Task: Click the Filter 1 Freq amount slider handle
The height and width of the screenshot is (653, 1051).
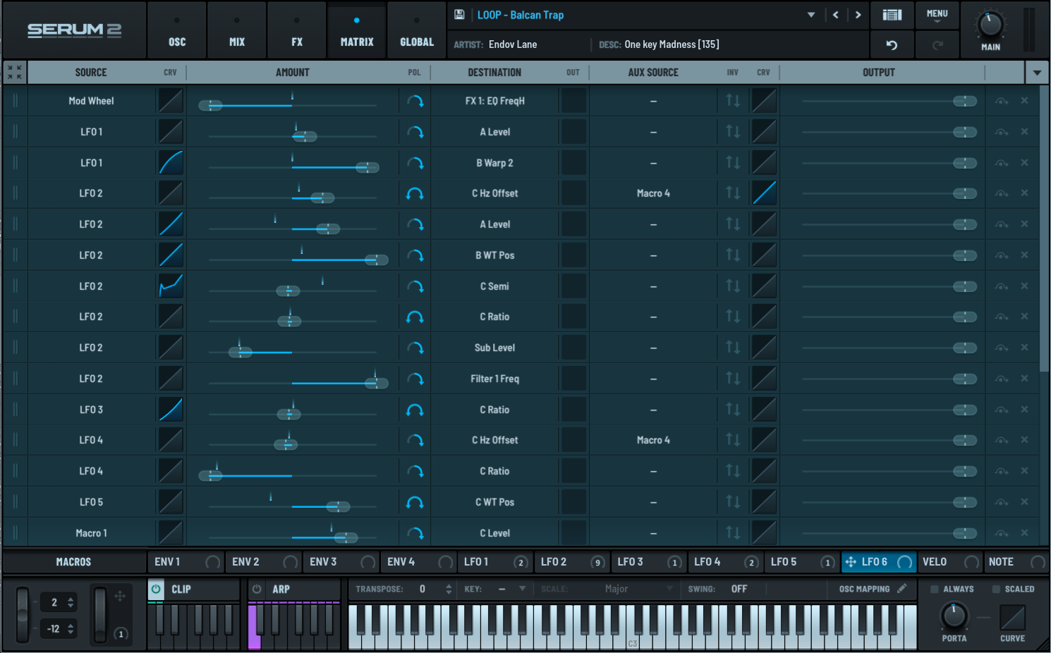Action: (376, 383)
